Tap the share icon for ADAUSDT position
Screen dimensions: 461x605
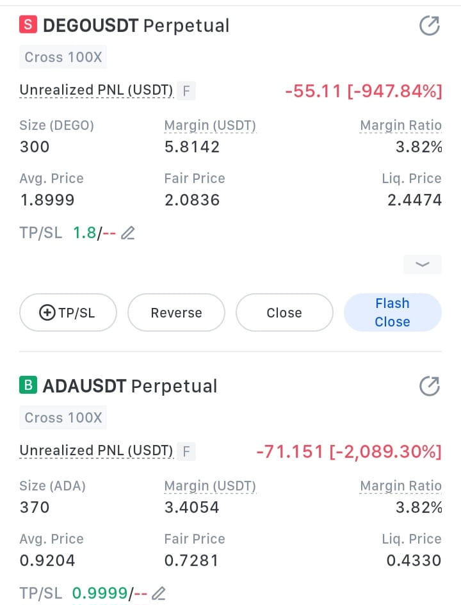[430, 386]
